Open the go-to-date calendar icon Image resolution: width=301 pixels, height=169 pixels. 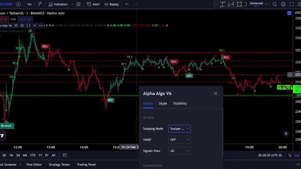click(x=65, y=155)
